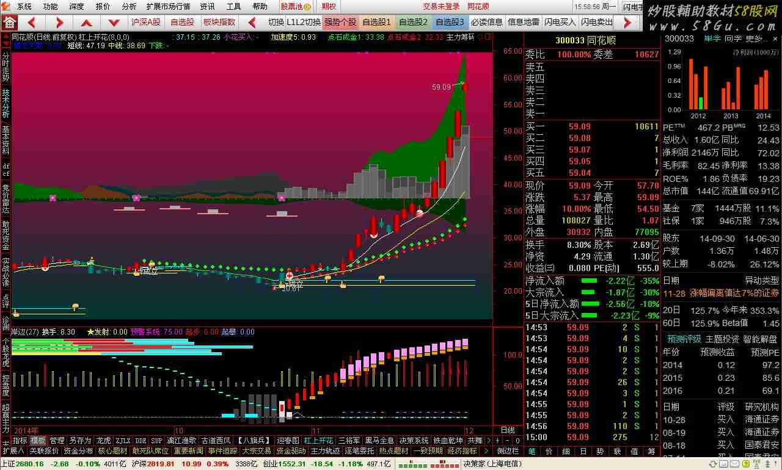782x470 pixels.
Task: Click 侧边栏 sidebar toggle button
Action: [x=508, y=451]
